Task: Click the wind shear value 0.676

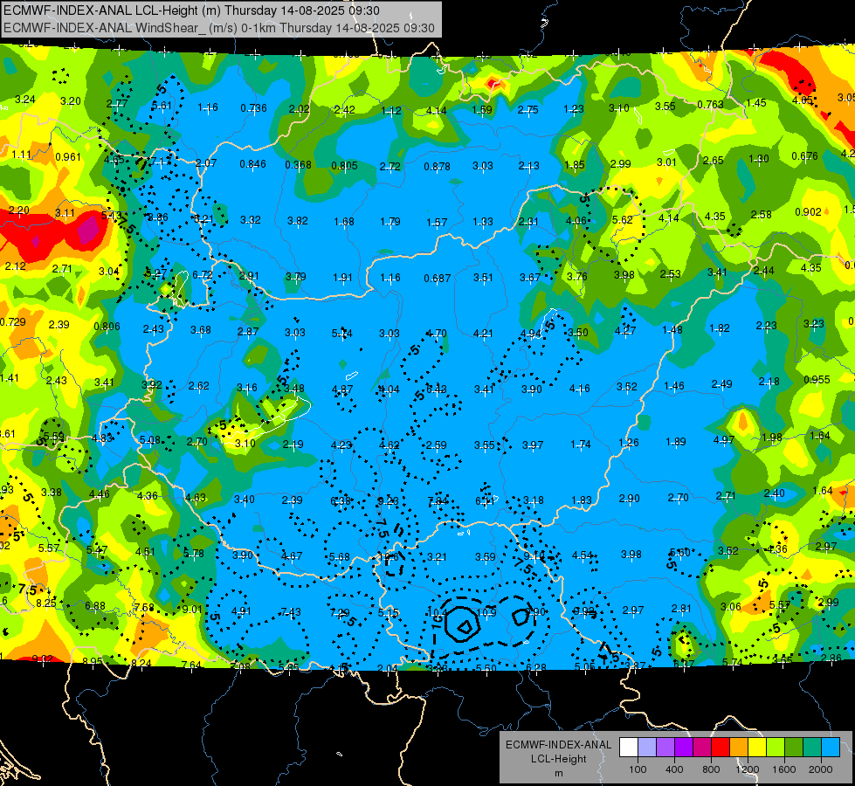Action: click(x=805, y=156)
